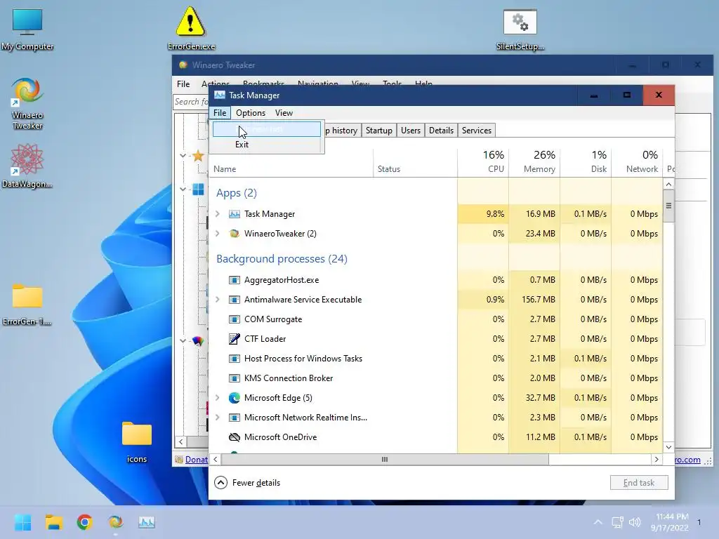Sort by the Disk column header

pyautogui.click(x=586, y=162)
